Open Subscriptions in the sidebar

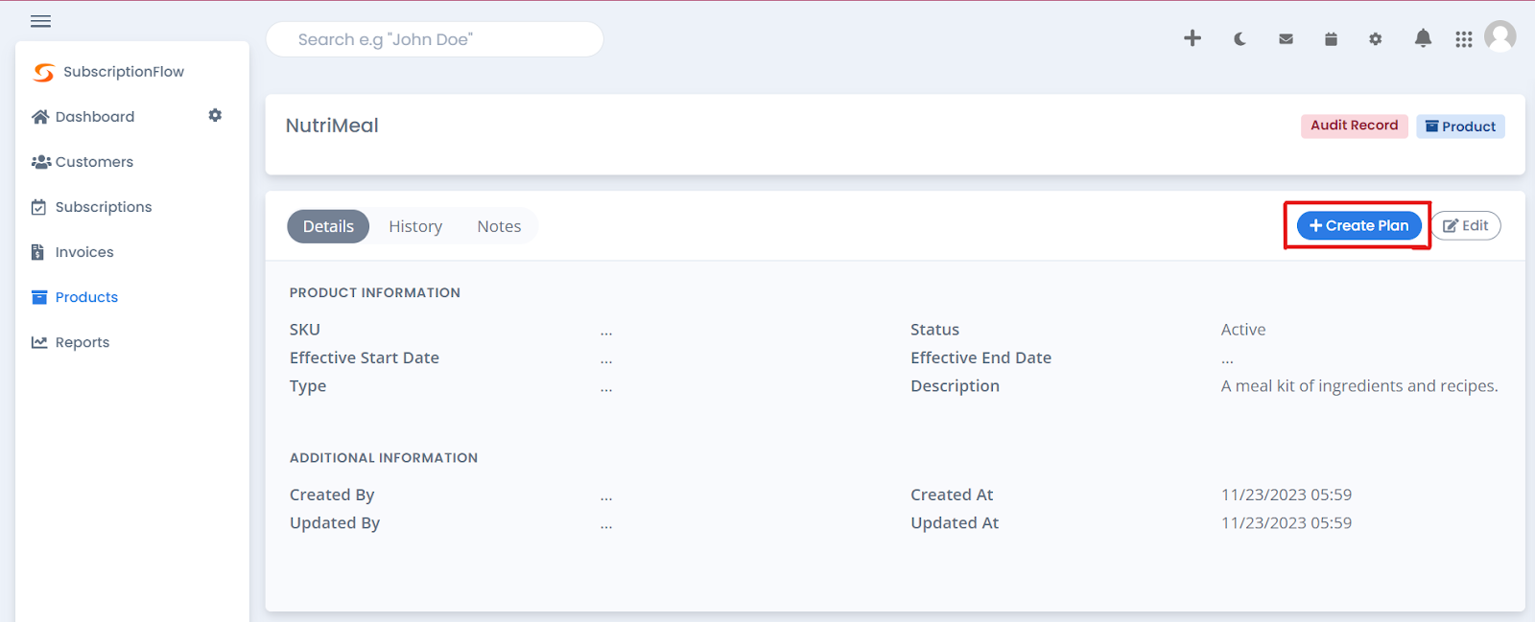[x=91, y=207]
